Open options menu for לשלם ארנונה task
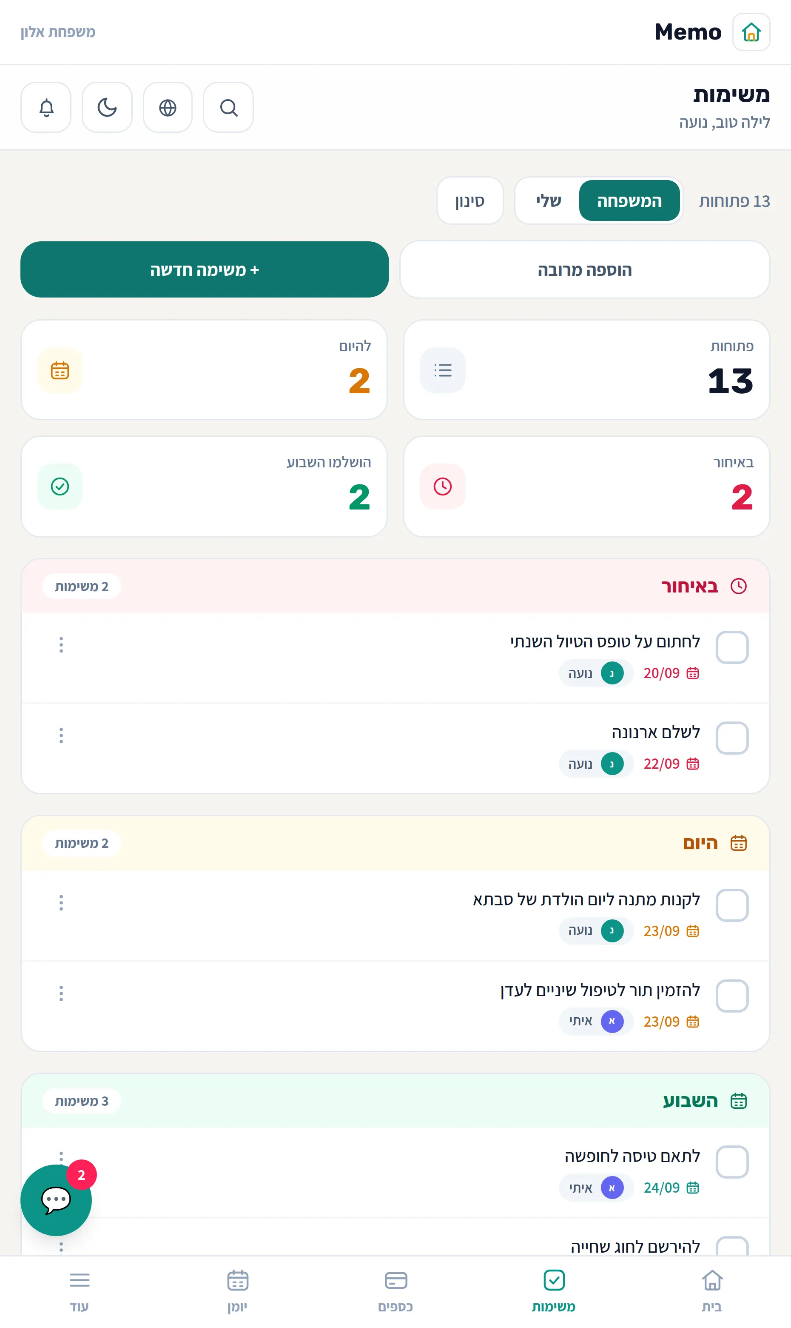Screen dimensions: 791x1328 61,736
